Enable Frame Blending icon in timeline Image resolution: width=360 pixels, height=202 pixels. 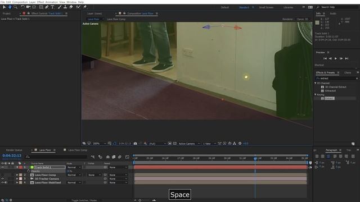pos(114,157)
